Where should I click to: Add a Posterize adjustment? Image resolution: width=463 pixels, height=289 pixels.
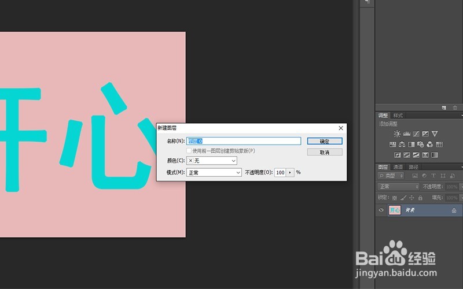click(x=407, y=155)
